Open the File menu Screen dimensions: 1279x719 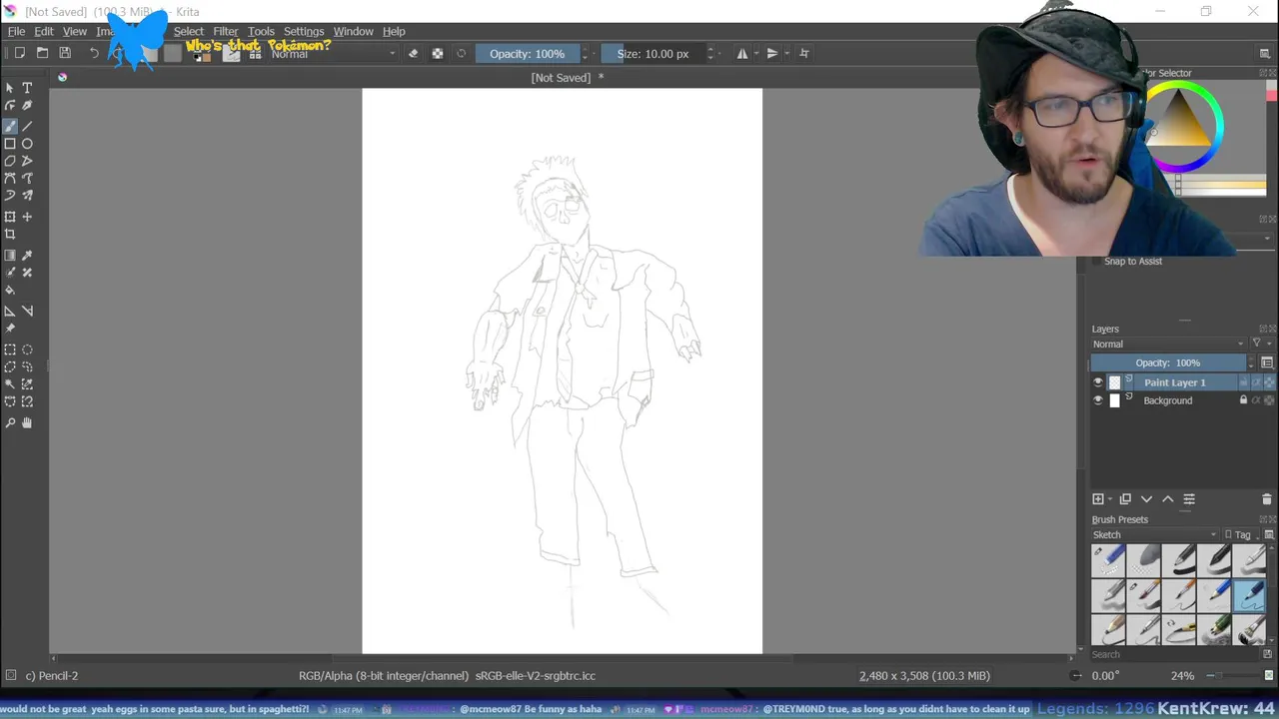(x=17, y=31)
